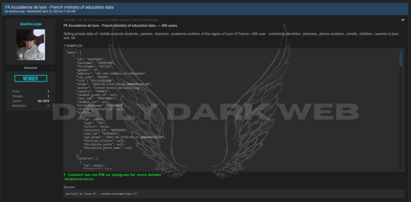Grab the code block vertical scrollbar thumb
Viewport: 411px width, 202px height.
pos(401,59)
